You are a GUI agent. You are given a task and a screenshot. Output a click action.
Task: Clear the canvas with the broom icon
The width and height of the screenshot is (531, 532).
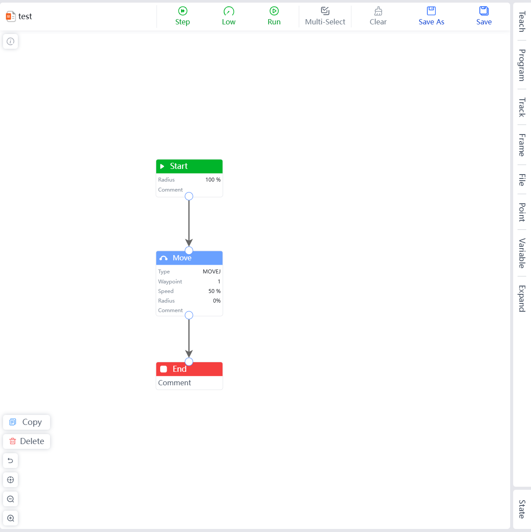point(378,11)
